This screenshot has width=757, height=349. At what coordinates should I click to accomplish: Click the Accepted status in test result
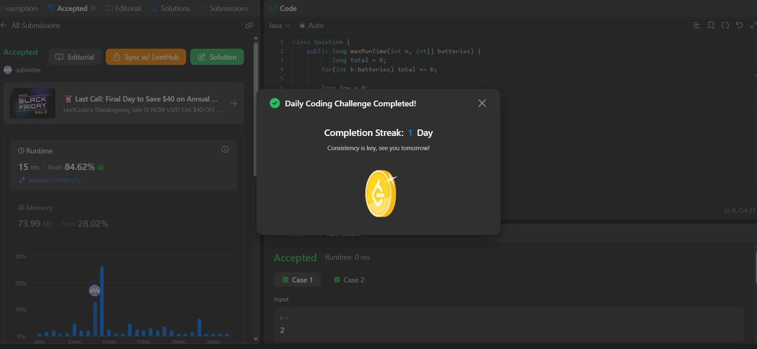click(295, 258)
